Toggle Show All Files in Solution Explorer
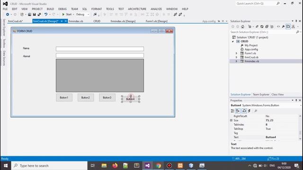 pyautogui.click(x=272, y=26)
